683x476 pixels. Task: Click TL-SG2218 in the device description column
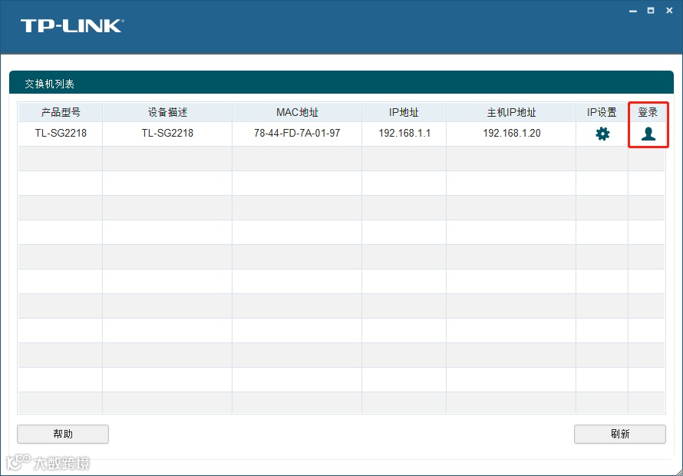click(x=167, y=134)
